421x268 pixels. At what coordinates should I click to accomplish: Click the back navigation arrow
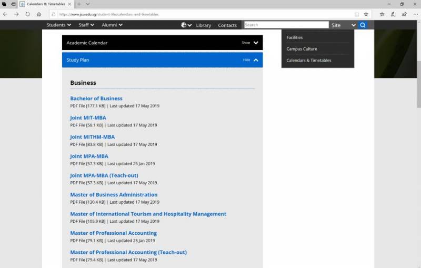coord(5,14)
